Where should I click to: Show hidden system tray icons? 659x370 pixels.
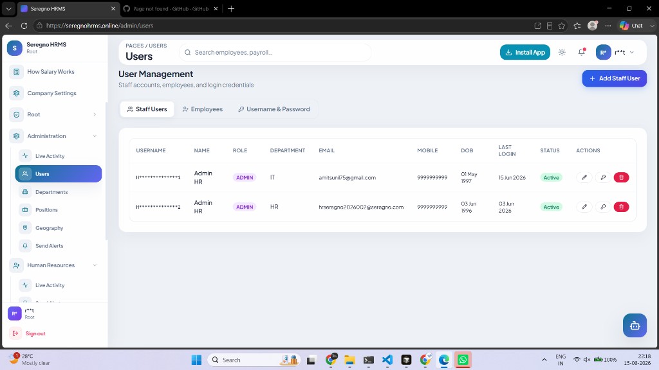click(544, 360)
